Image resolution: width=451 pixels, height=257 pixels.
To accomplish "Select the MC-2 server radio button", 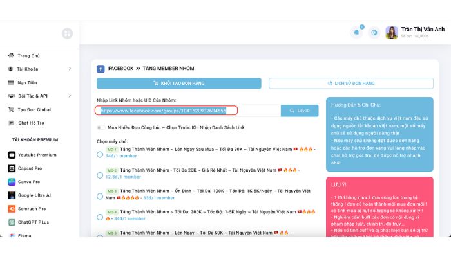I will 100,175.
